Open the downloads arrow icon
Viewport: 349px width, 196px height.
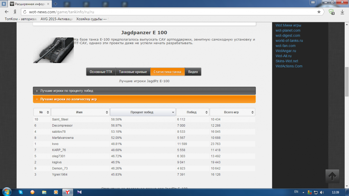(x=342, y=12)
